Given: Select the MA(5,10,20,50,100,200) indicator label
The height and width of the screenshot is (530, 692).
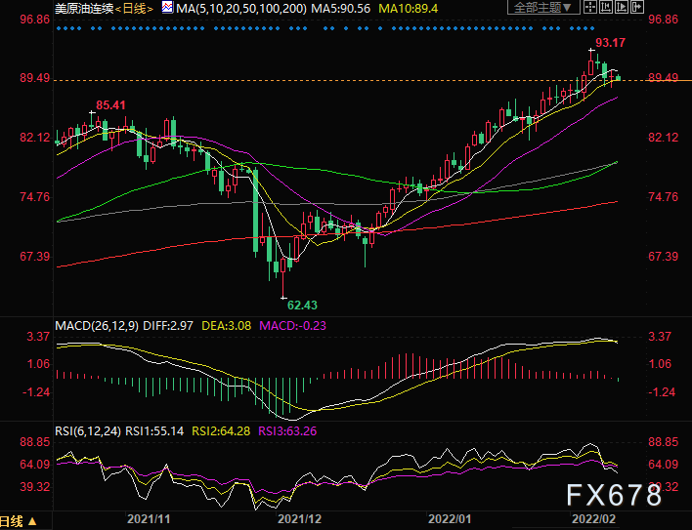Looking at the screenshot, I should (x=241, y=8).
